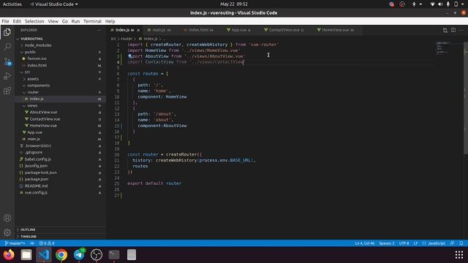This screenshot has width=468, height=263.
Task: Open notifications bell in status bar
Action: click(x=461, y=243)
